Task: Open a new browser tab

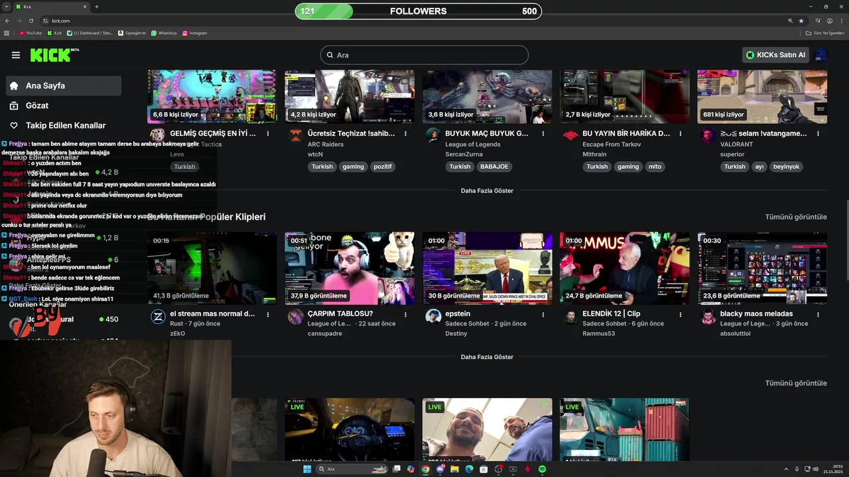Action: [97, 7]
